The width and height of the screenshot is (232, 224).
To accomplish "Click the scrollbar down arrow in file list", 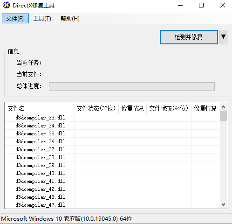I will click(x=224, y=204).
